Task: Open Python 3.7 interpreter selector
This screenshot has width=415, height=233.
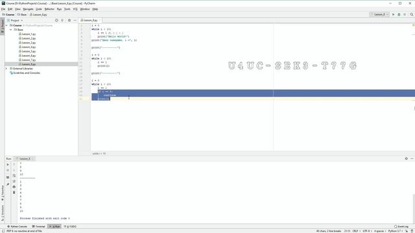Action: pyautogui.click(x=395, y=231)
